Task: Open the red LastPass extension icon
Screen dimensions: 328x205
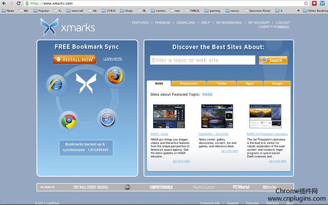Action: pos(314,4)
